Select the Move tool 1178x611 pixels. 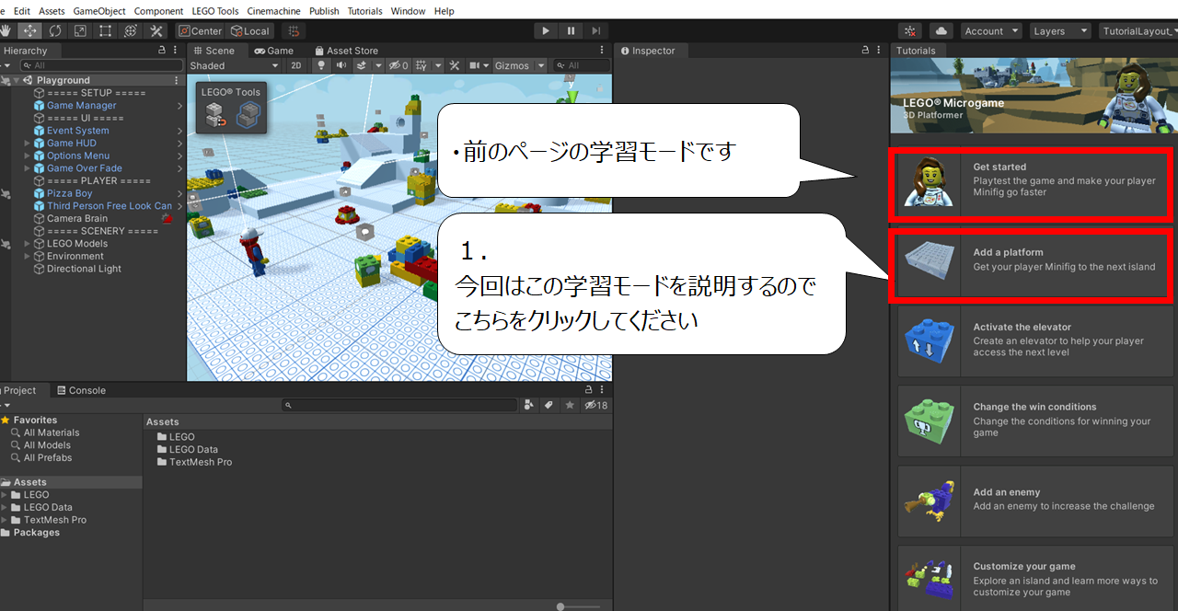click(x=30, y=30)
